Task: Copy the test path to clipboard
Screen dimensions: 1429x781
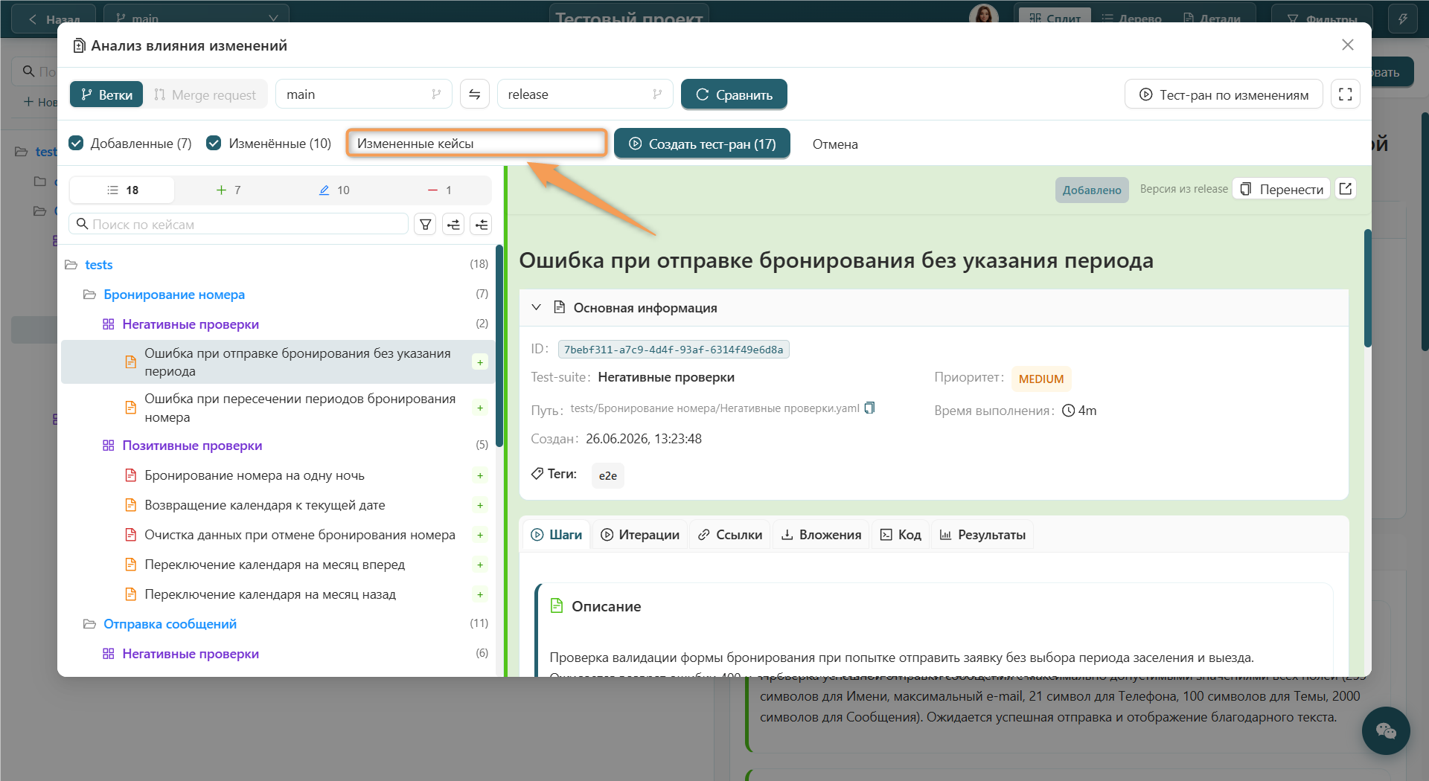Action: [x=869, y=408]
